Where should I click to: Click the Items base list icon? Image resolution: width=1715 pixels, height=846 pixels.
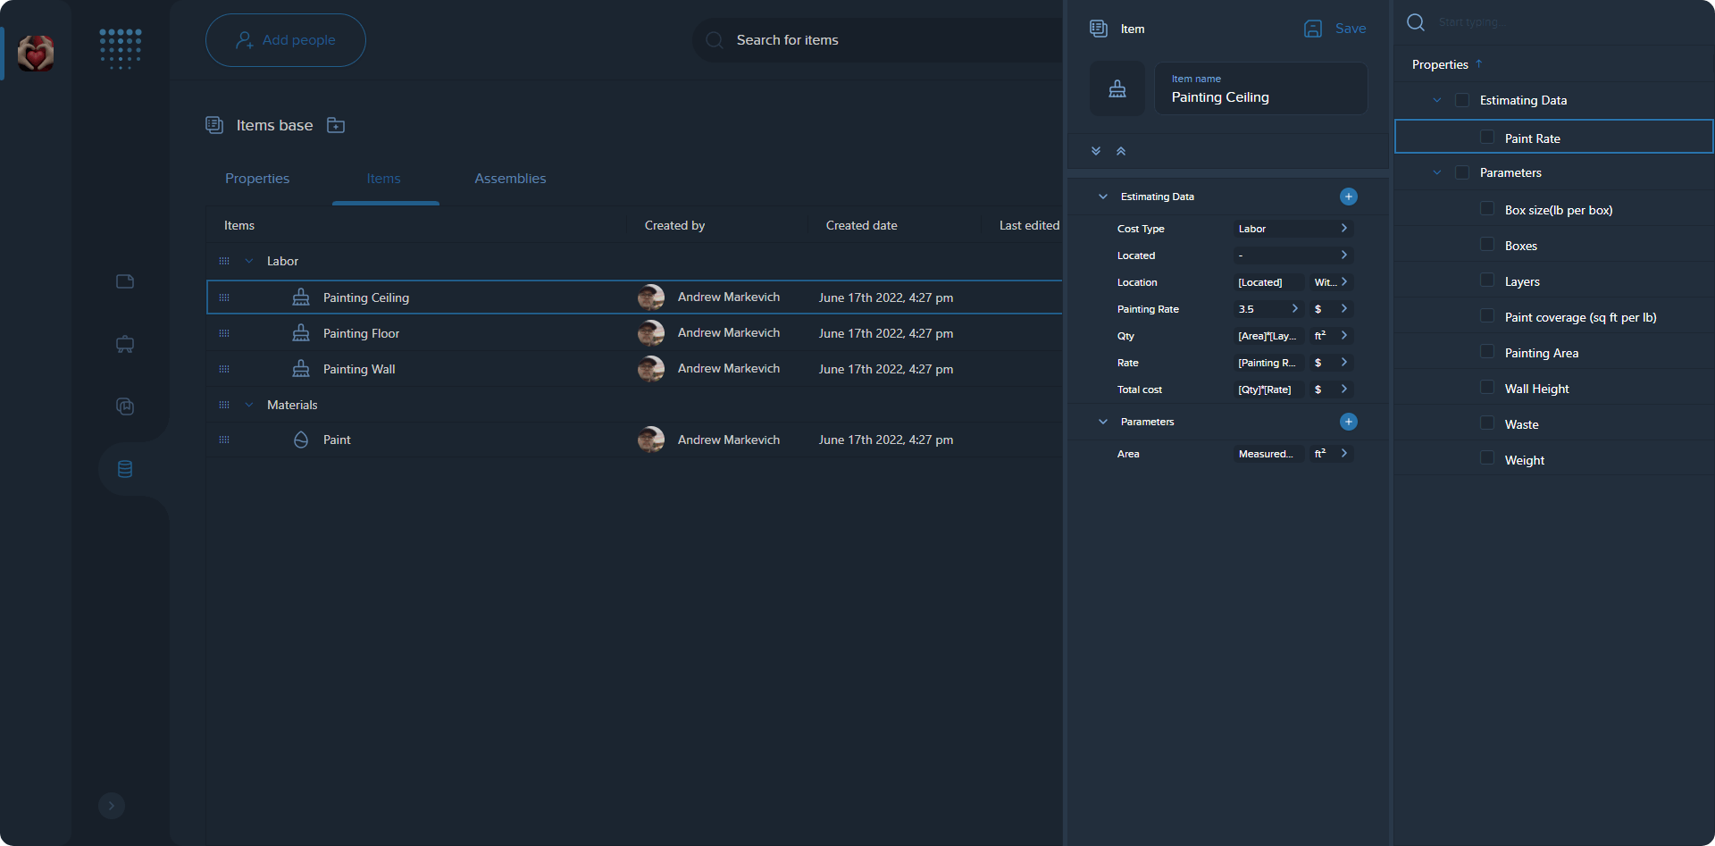214,125
